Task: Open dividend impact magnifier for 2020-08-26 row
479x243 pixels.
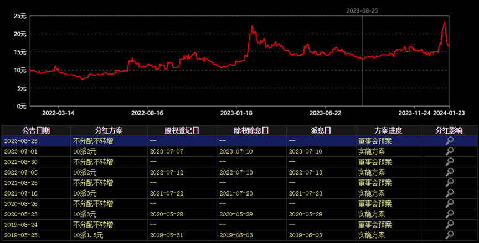Action: tap(449, 203)
